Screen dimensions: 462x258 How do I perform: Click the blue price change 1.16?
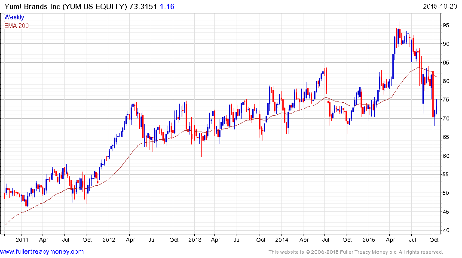click(167, 6)
